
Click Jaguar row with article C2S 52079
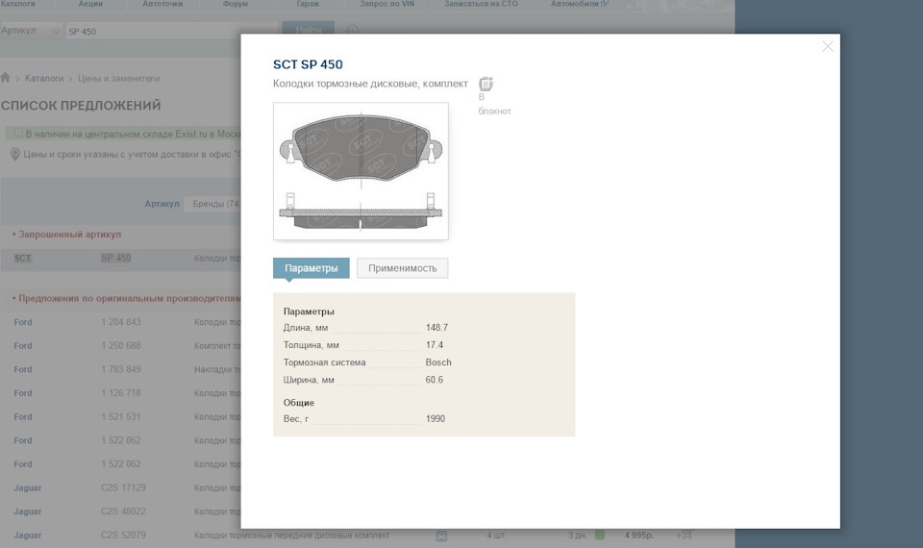[367, 536]
